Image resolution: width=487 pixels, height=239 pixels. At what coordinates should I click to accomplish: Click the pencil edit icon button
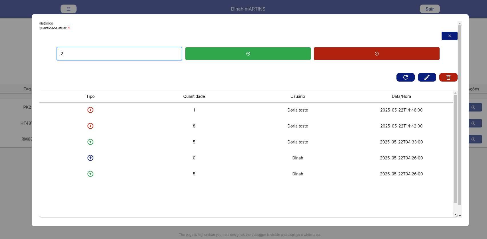coord(427,77)
